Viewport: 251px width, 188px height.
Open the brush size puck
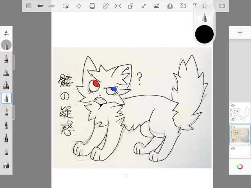204,14
